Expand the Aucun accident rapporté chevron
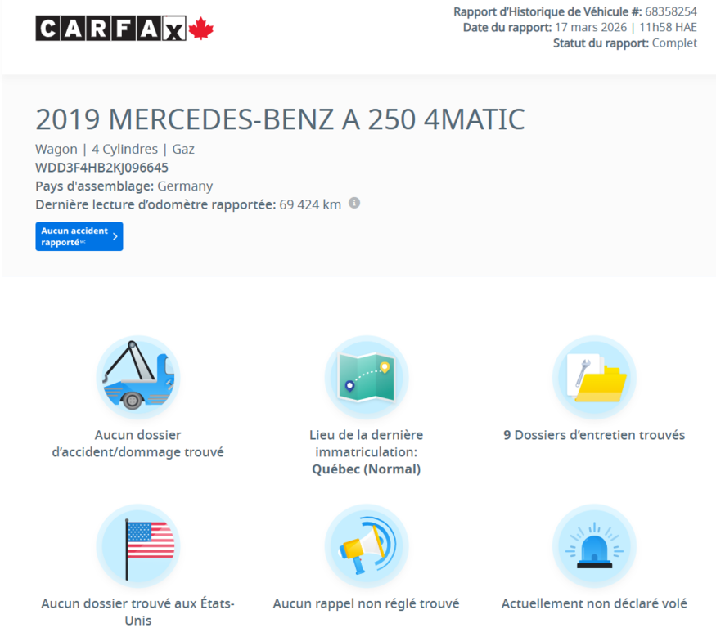 click(114, 235)
